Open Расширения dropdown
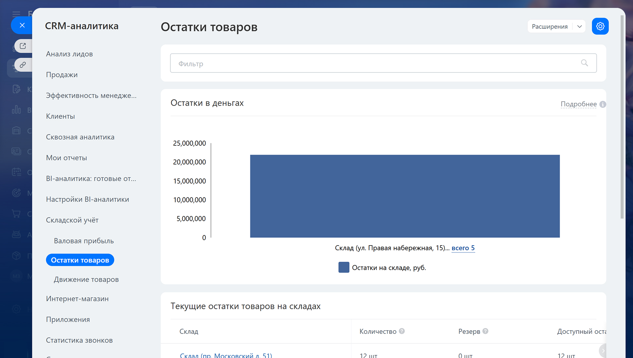The width and height of the screenshot is (633, 358). (x=550, y=26)
